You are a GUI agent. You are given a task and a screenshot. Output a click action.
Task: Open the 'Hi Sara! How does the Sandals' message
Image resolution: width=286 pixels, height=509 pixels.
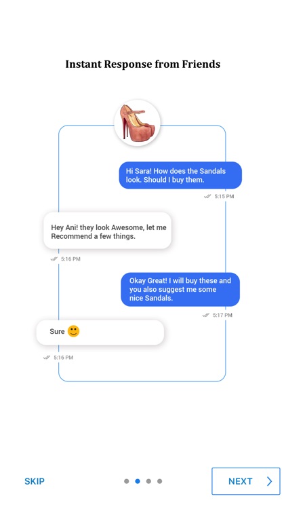click(180, 175)
